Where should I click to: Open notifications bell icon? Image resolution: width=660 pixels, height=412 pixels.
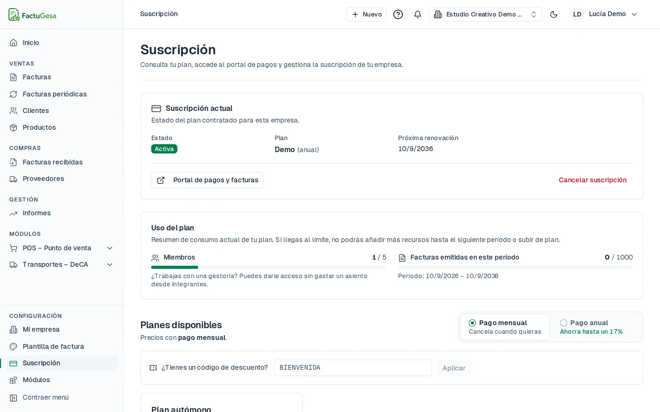click(418, 14)
